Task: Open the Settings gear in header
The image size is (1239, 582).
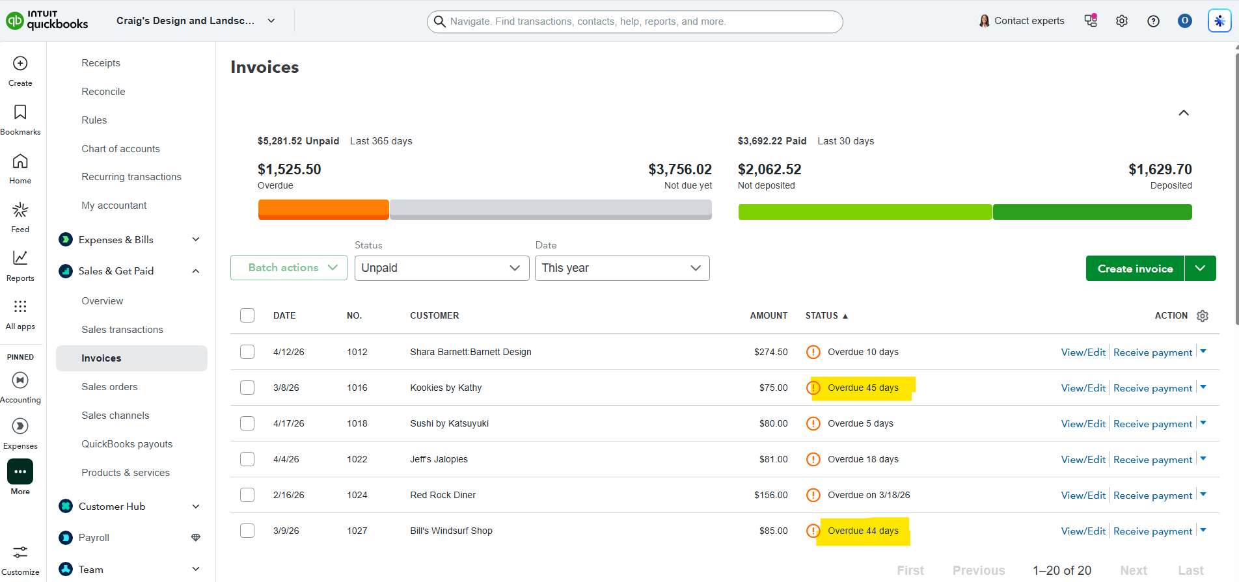Action: pos(1122,21)
